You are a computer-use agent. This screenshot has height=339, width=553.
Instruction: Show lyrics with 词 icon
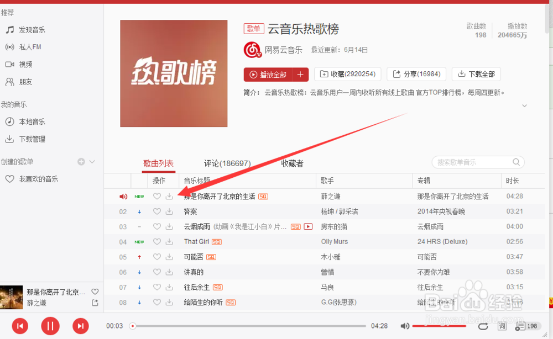point(502,326)
